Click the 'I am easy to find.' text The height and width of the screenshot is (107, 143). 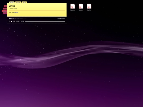(13, 8)
